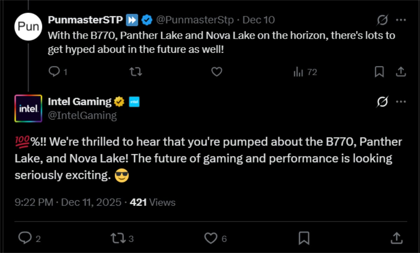420x253 pixels.
Task: Open Intel Gaming's profile avatar
Action: coord(28,108)
